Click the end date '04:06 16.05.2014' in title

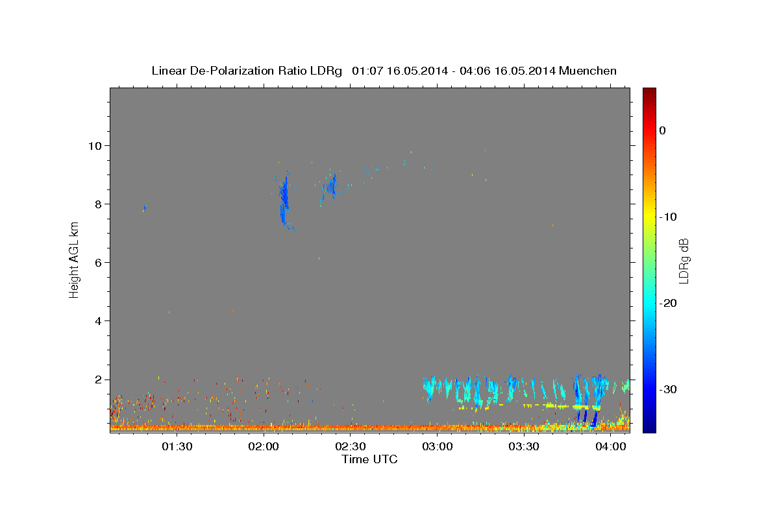[508, 71]
